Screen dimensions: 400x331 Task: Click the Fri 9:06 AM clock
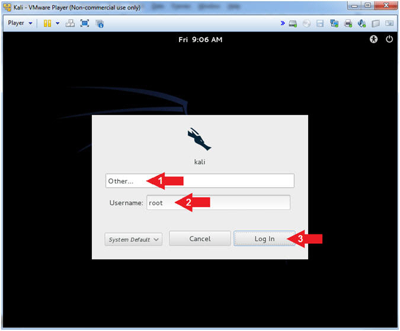[200, 40]
